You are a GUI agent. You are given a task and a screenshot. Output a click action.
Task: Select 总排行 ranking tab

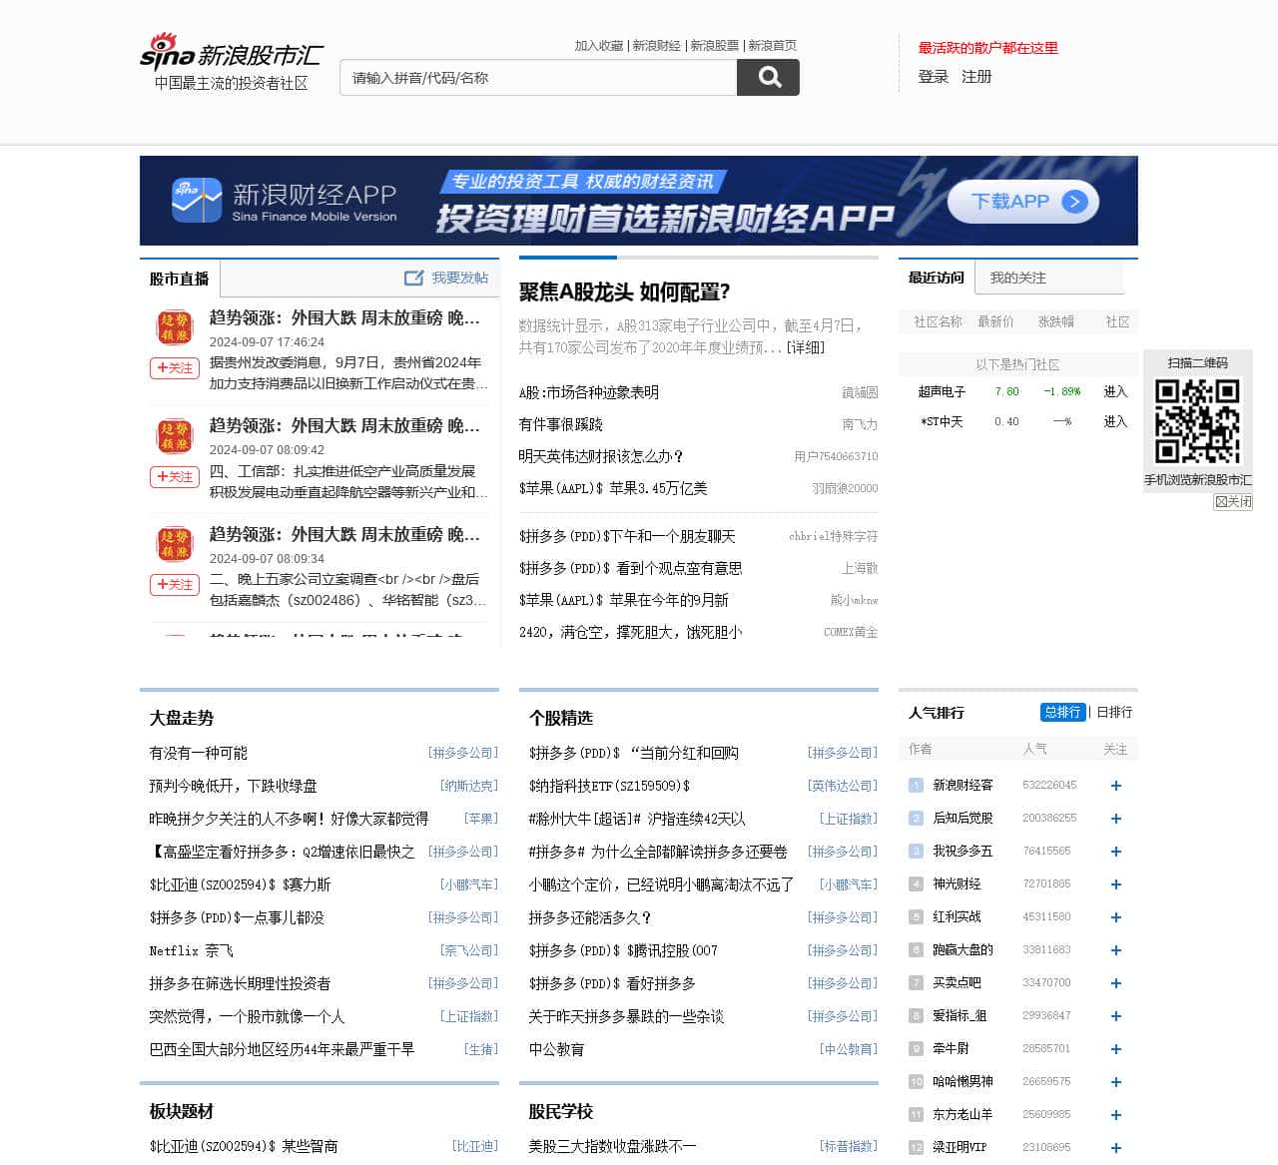pyautogui.click(x=1062, y=712)
